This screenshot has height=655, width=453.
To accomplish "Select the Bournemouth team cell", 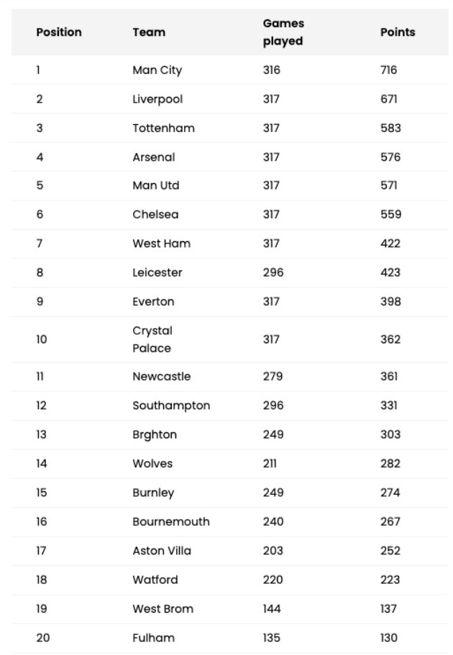I will coord(171,521).
